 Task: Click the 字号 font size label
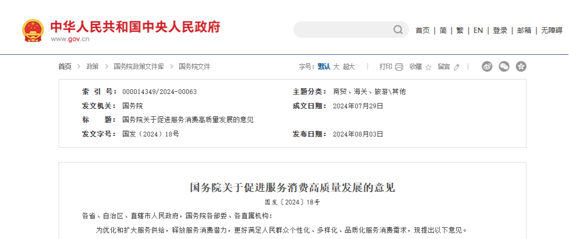[x=307, y=66]
